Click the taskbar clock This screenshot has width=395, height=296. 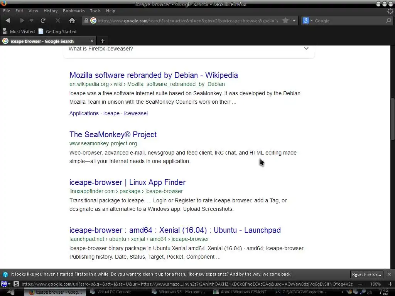(383, 292)
